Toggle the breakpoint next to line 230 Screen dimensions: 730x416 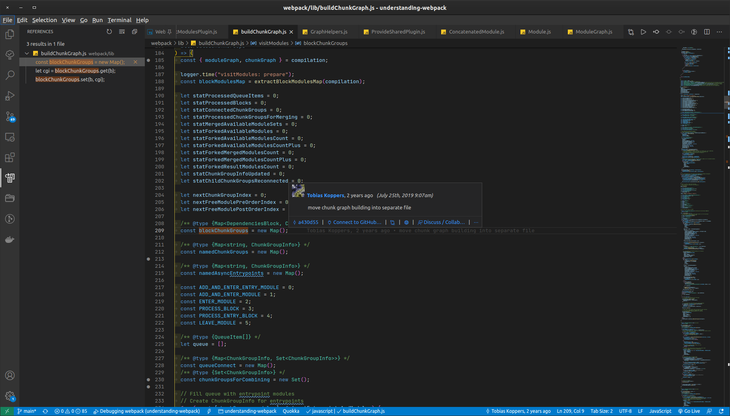(x=148, y=379)
